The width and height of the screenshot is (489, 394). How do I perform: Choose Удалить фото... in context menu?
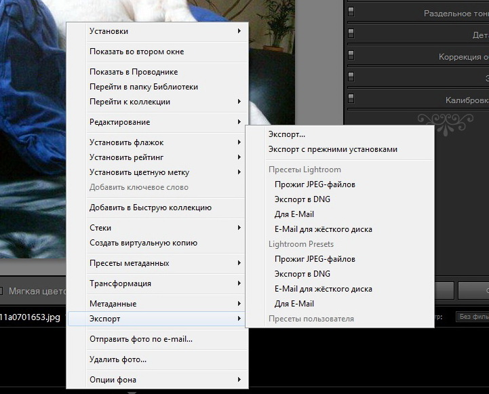118,359
